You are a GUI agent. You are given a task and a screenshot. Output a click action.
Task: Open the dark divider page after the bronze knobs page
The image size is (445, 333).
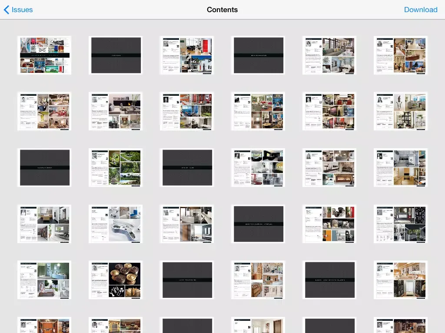click(x=187, y=280)
